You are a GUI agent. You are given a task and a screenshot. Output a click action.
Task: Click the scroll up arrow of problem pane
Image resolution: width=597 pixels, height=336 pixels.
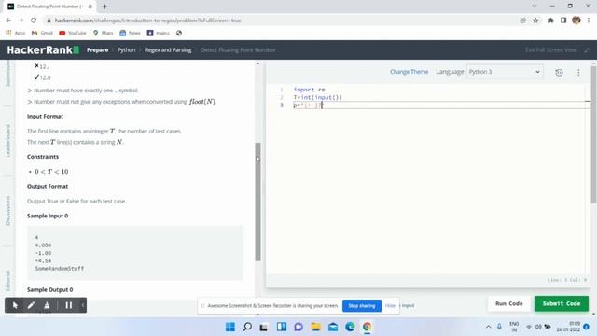(x=257, y=63)
